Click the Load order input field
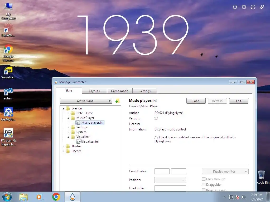 coord(170,188)
